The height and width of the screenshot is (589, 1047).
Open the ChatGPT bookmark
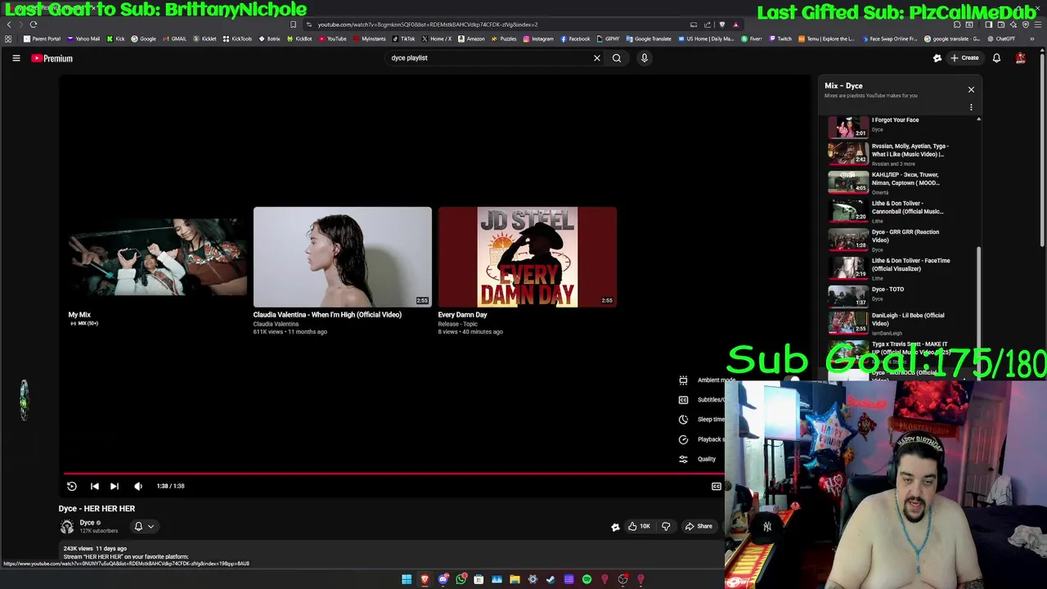(1001, 38)
